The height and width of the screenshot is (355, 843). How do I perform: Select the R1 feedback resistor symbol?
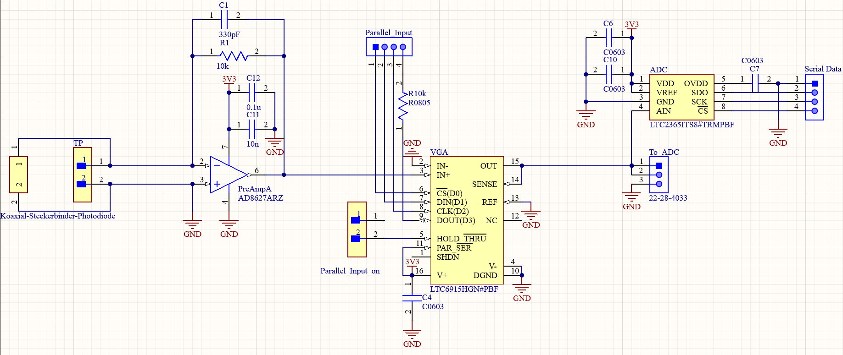tap(234, 56)
